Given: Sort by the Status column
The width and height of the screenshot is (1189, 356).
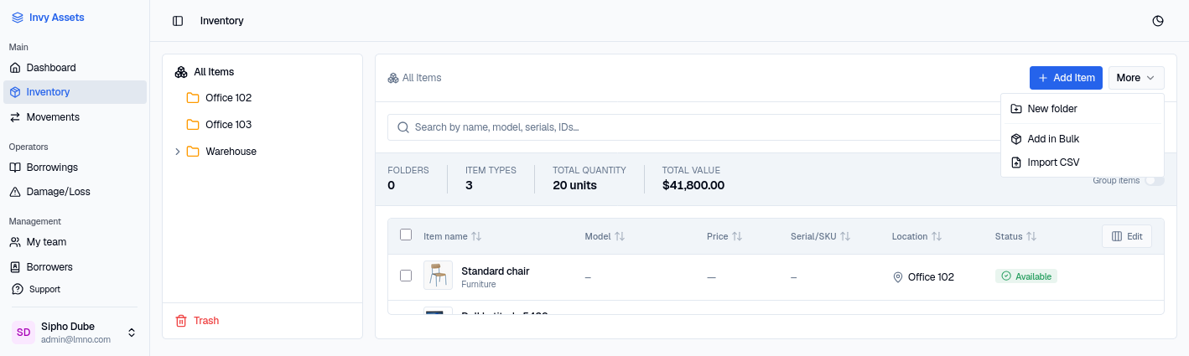Looking at the screenshot, I should 1016,236.
